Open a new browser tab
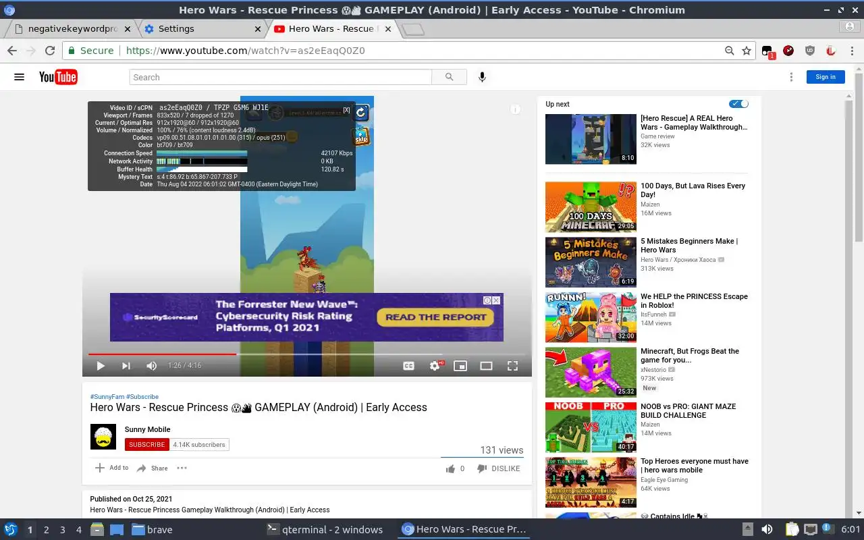The width and height of the screenshot is (864, 540). 412,30
